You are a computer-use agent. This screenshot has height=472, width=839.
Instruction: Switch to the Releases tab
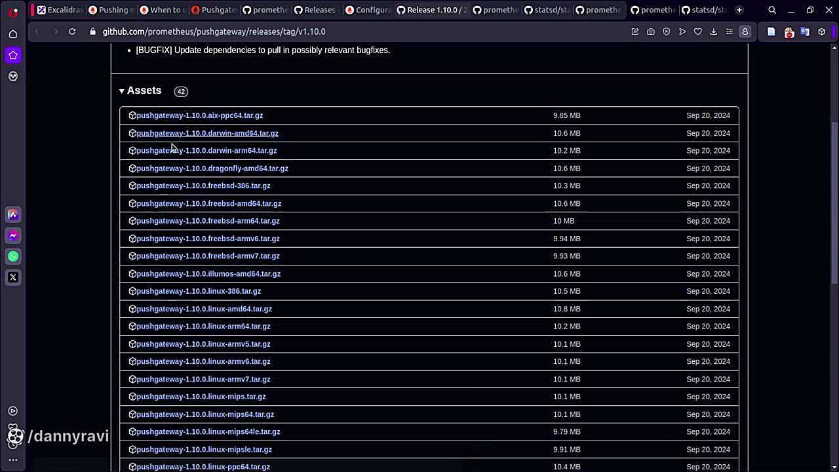316,10
